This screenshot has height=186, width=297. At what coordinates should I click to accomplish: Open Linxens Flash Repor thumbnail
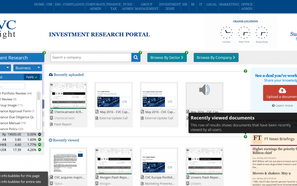click(x=205, y=161)
